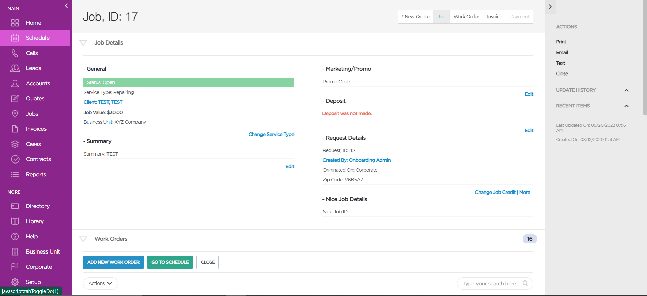Image resolution: width=647 pixels, height=296 pixels.
Task: Collapse the Job Details section
Action: pos(83,43)
